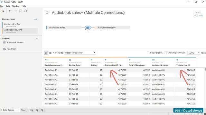This screenshot has width=206, height=115.
Task: Select the Audiobook sales connection
Action: pyautogui.click(x=20, y=25)
